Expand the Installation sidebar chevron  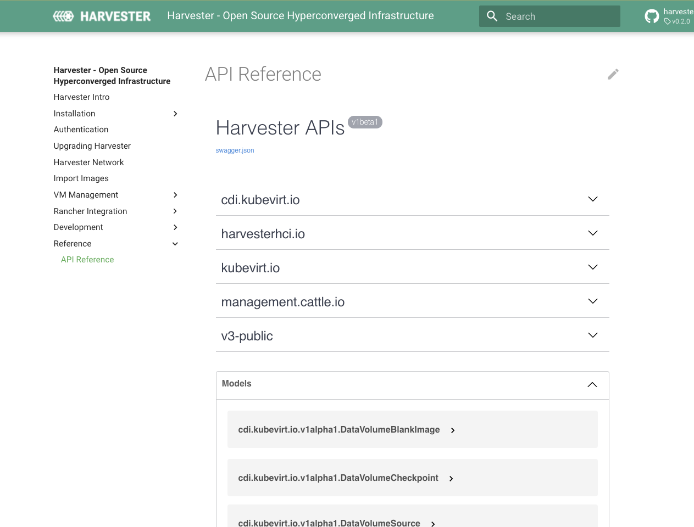pyautogui.click(x=175, y=114)
